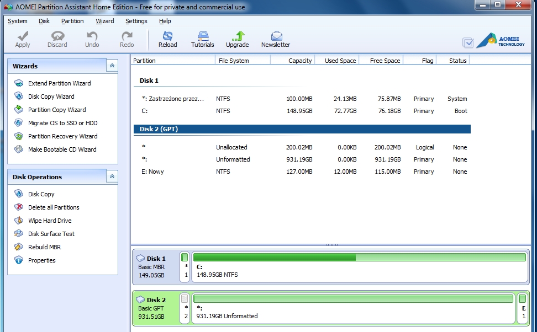Click Wipe Hard Drive icon

[x=19, y=221]
